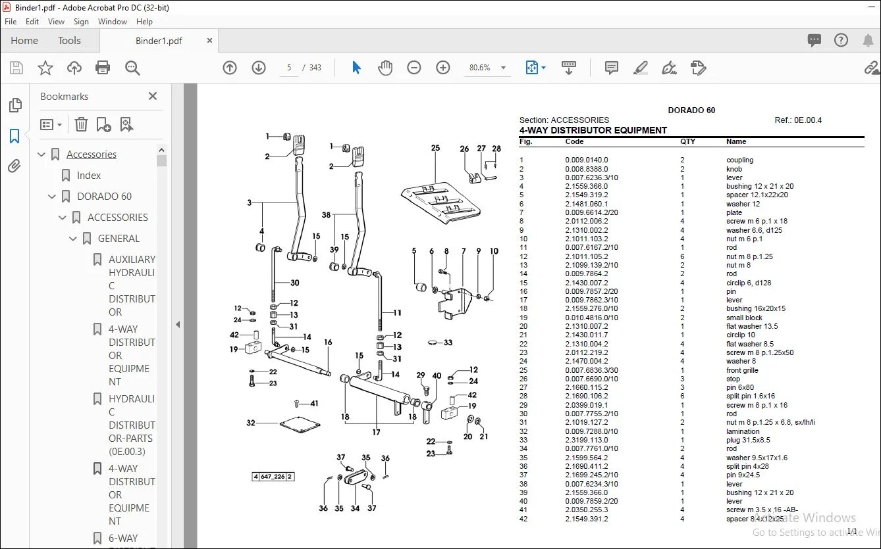Open the attachments paperclip panel
This screenshot has height=549, width=881.
pos(14,166)
